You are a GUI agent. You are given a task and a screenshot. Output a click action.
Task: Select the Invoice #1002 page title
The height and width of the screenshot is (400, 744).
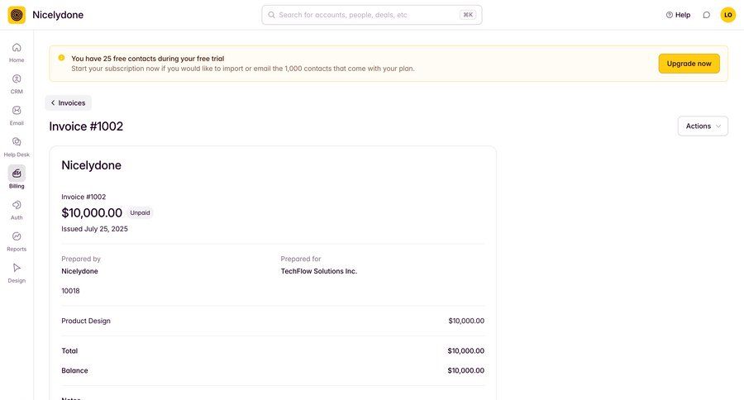coord(86,126)
